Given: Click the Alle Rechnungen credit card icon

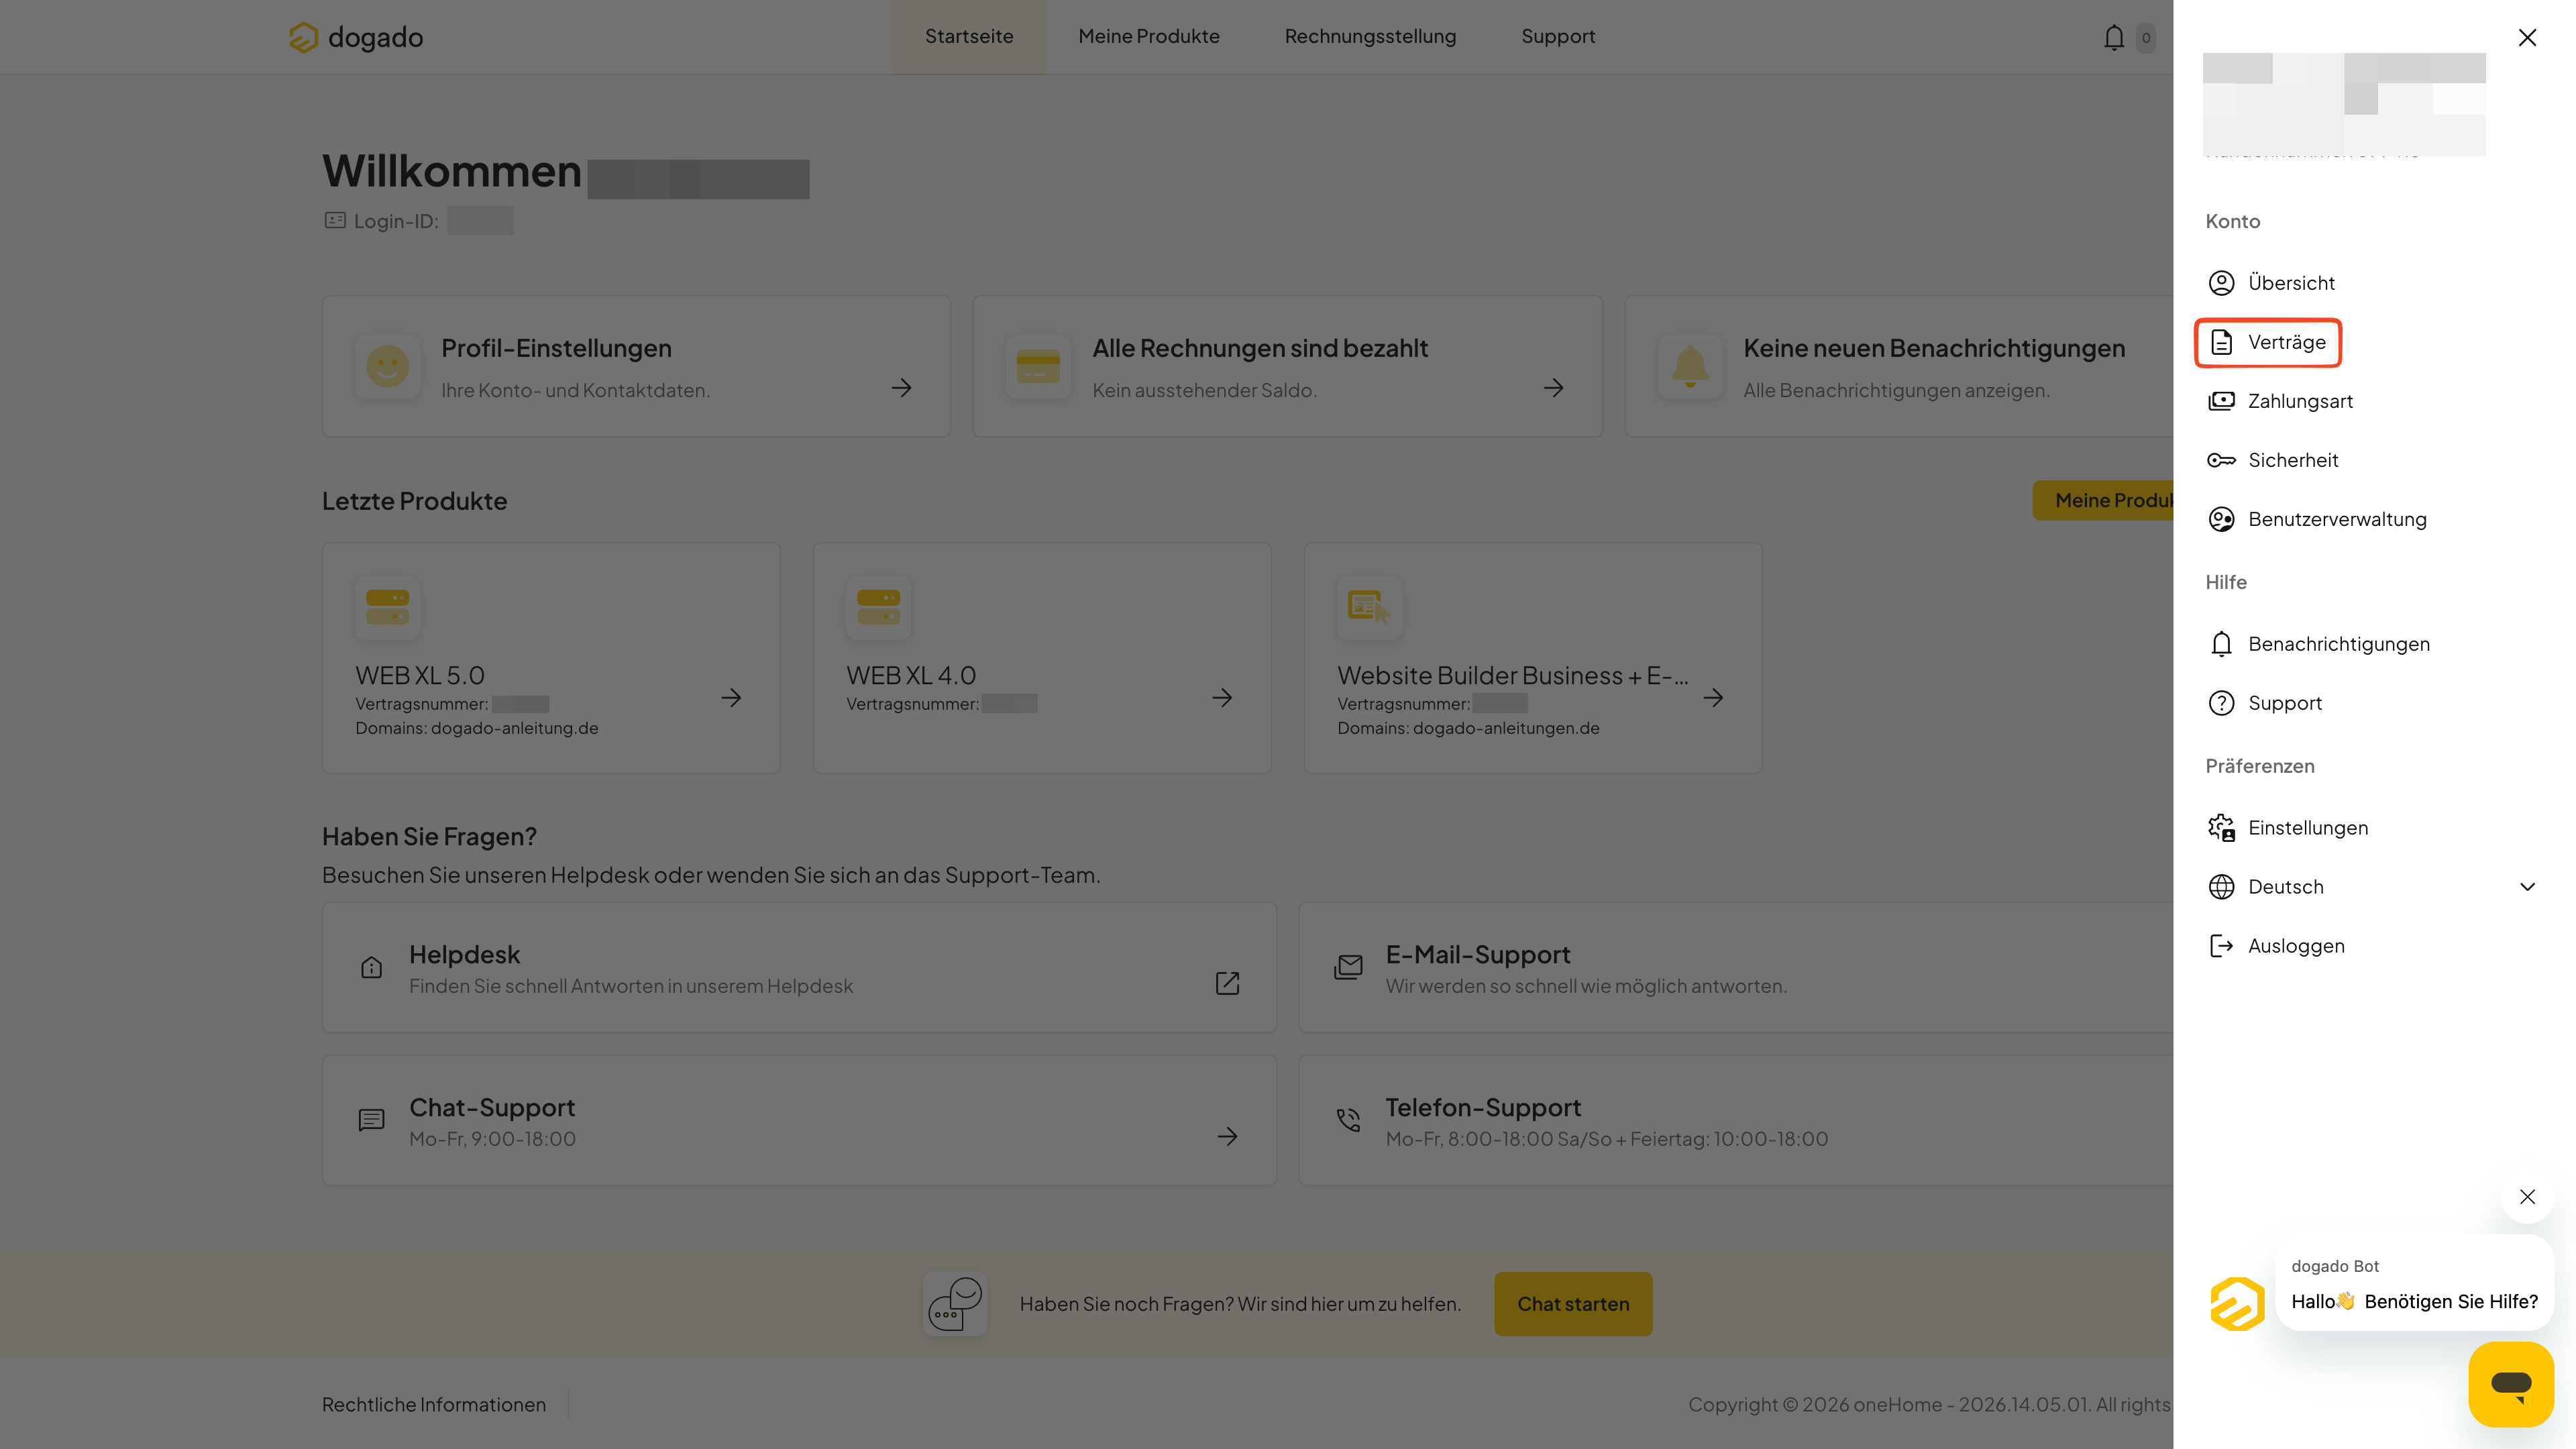Looking at the screenshot, I should (x=1038, y=366).
